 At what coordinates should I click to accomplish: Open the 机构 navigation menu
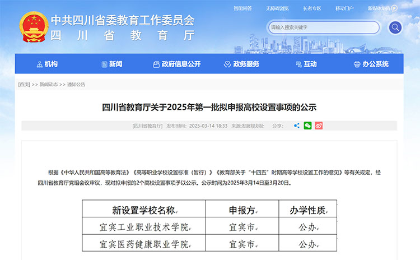click(47, 64)
